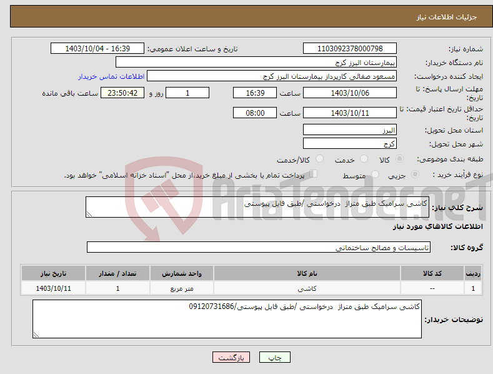Toggle the اسناد خزانه اسلامی payment checkbox
This screenshot has height=374, width=493.
pyautogui.click(x=313, y=174)
